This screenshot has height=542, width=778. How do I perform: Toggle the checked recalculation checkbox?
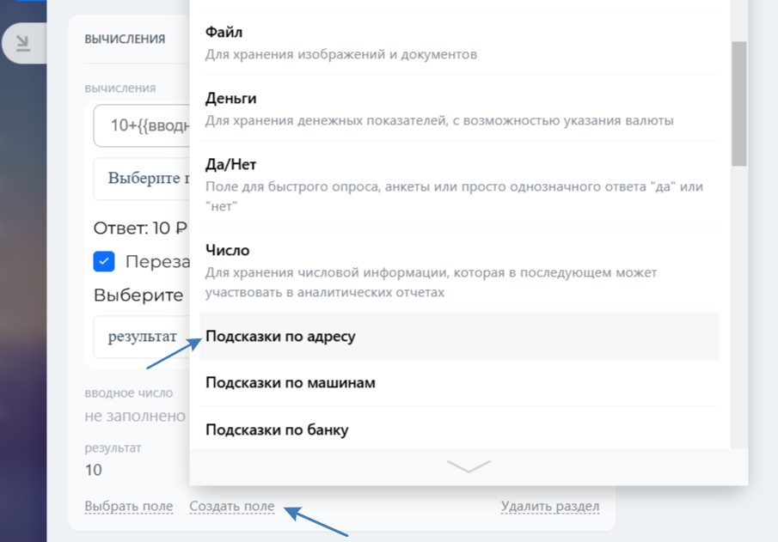click(104, 261)
